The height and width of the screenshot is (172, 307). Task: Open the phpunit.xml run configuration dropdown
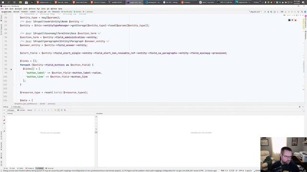click(255, 11)
